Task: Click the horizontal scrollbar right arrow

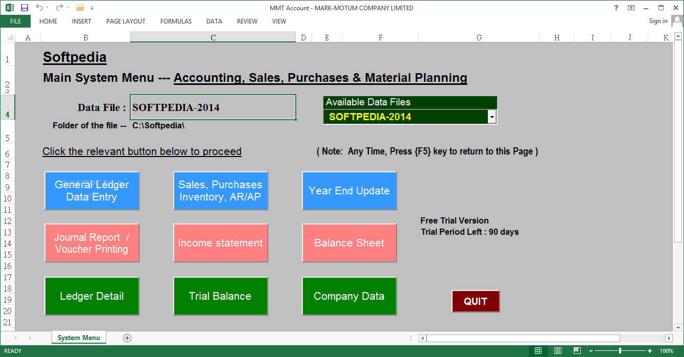Action: pyautogui.click(x=669, y=338)
